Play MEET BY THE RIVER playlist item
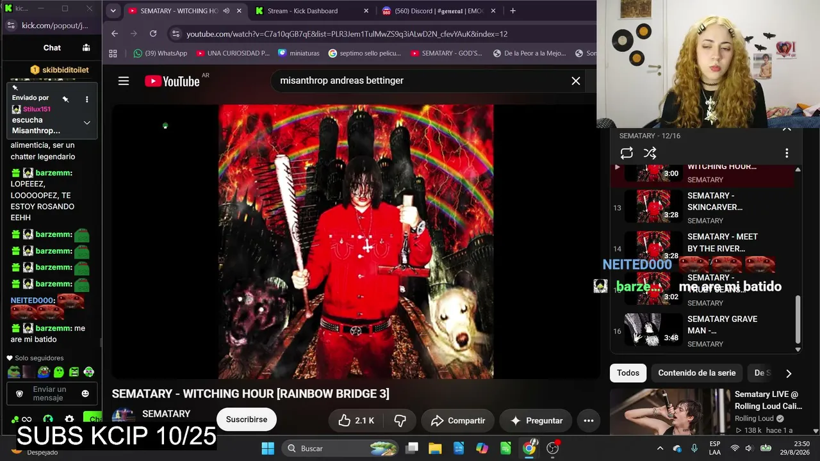The width and height of the screenshot is (820, 461). click(x=702, y=248)
